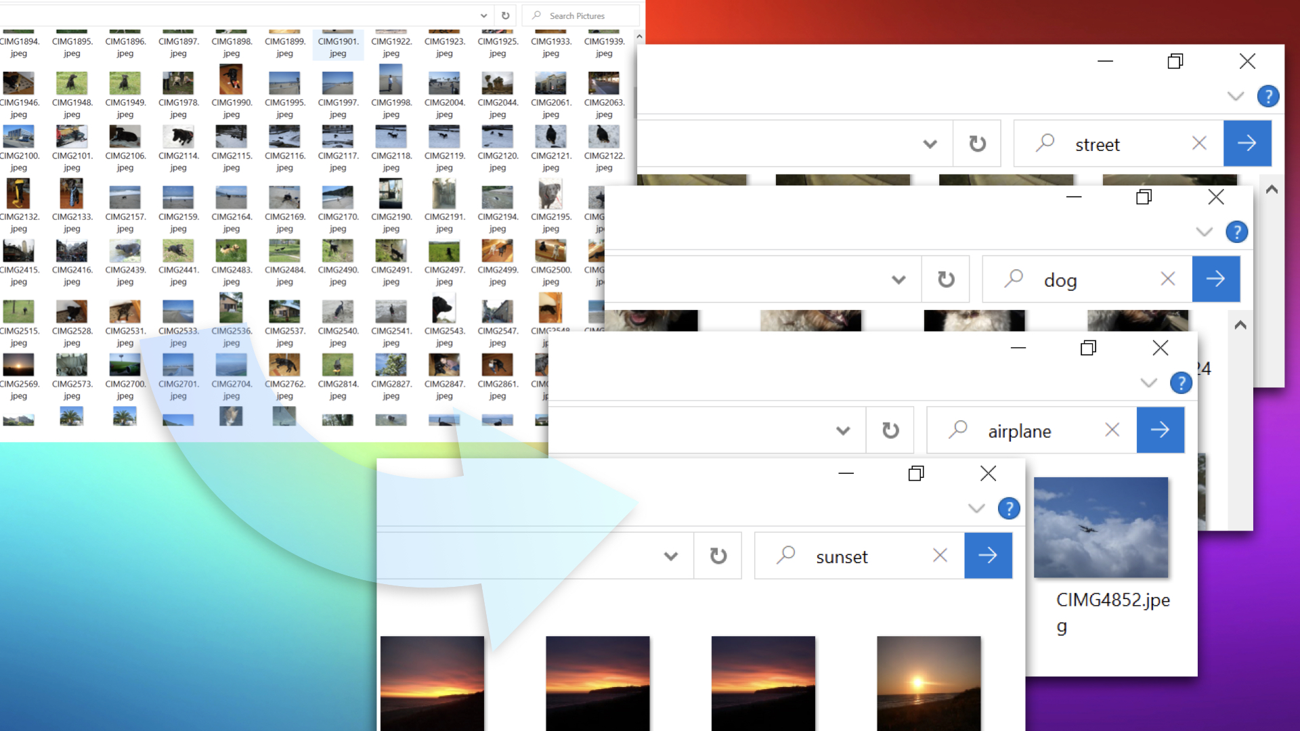Click blue search arrow next to 'street'

pos(1247,143)
